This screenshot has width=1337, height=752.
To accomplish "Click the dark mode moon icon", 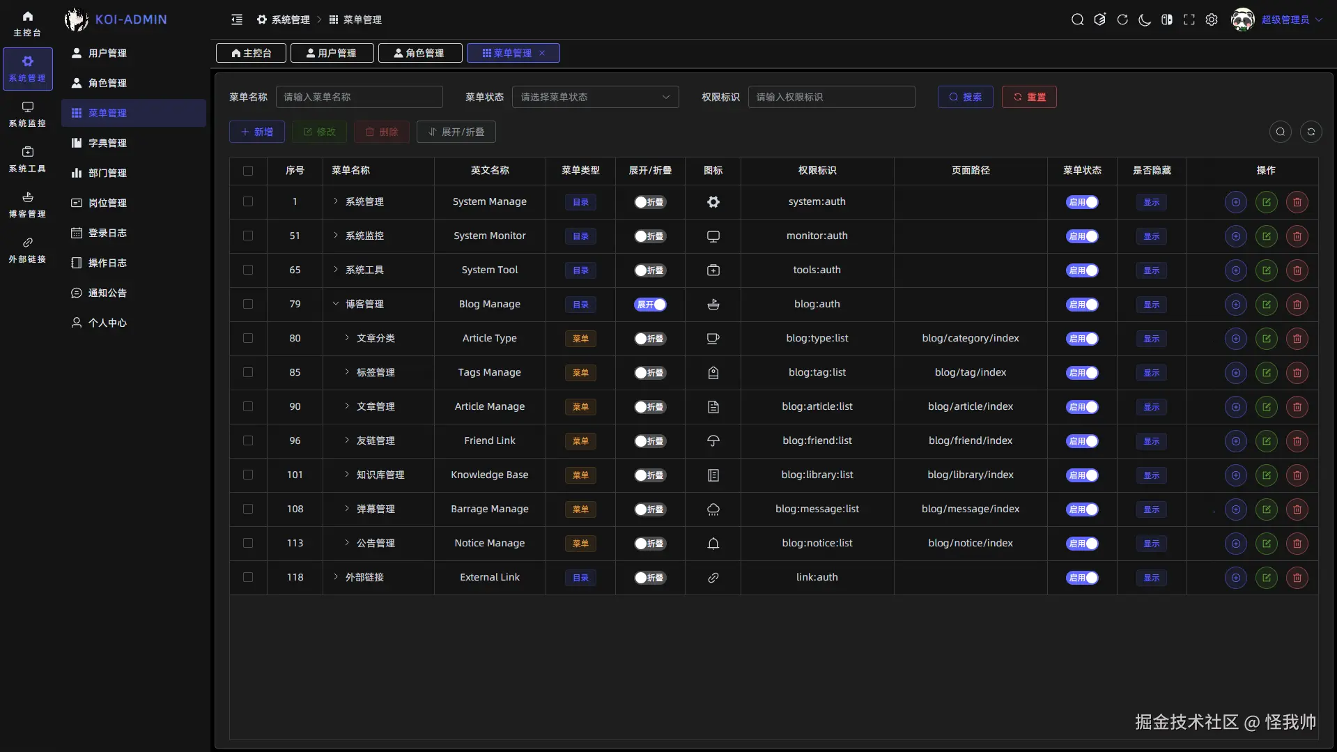I will [x=1144, y=20].
